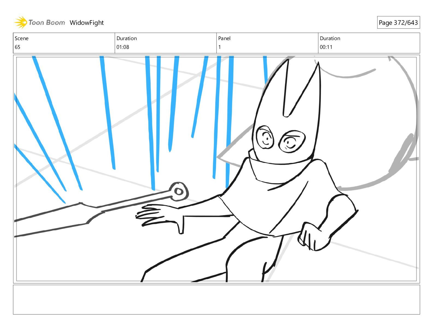
Task: Click the Page 372/643 indicator
Action: pos(398,23)
